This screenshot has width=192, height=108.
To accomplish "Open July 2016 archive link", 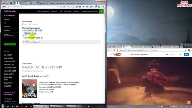I will click(x=7, y=86).
